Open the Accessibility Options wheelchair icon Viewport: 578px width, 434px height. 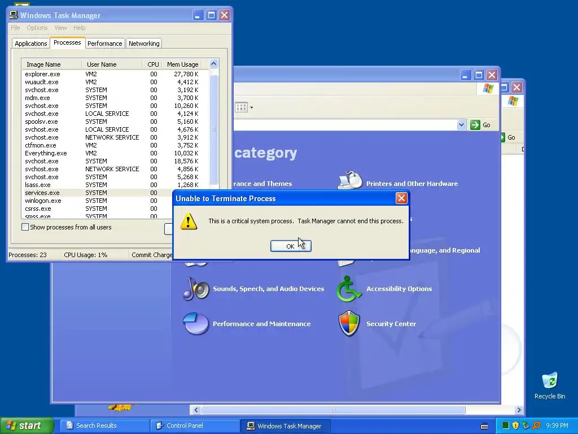pos(349,289)
